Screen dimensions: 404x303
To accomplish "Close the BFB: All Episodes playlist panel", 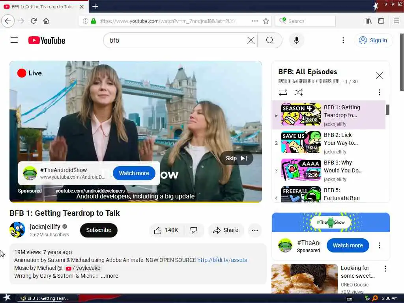I will click(x=379, y=75).
